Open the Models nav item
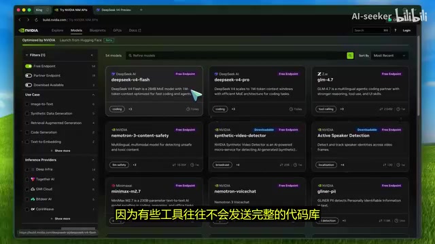The image size is (435, 244). (76, 30)
